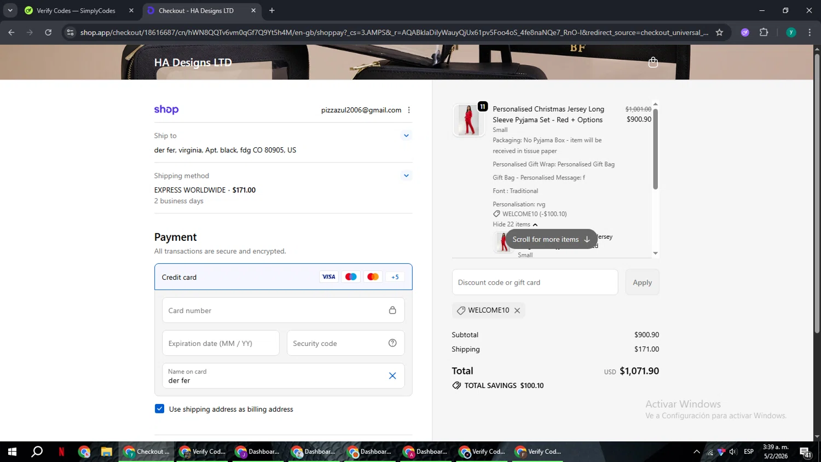Close the Checkout browser tab
This screenshot has width=821, height=462.
click(253, 10)
